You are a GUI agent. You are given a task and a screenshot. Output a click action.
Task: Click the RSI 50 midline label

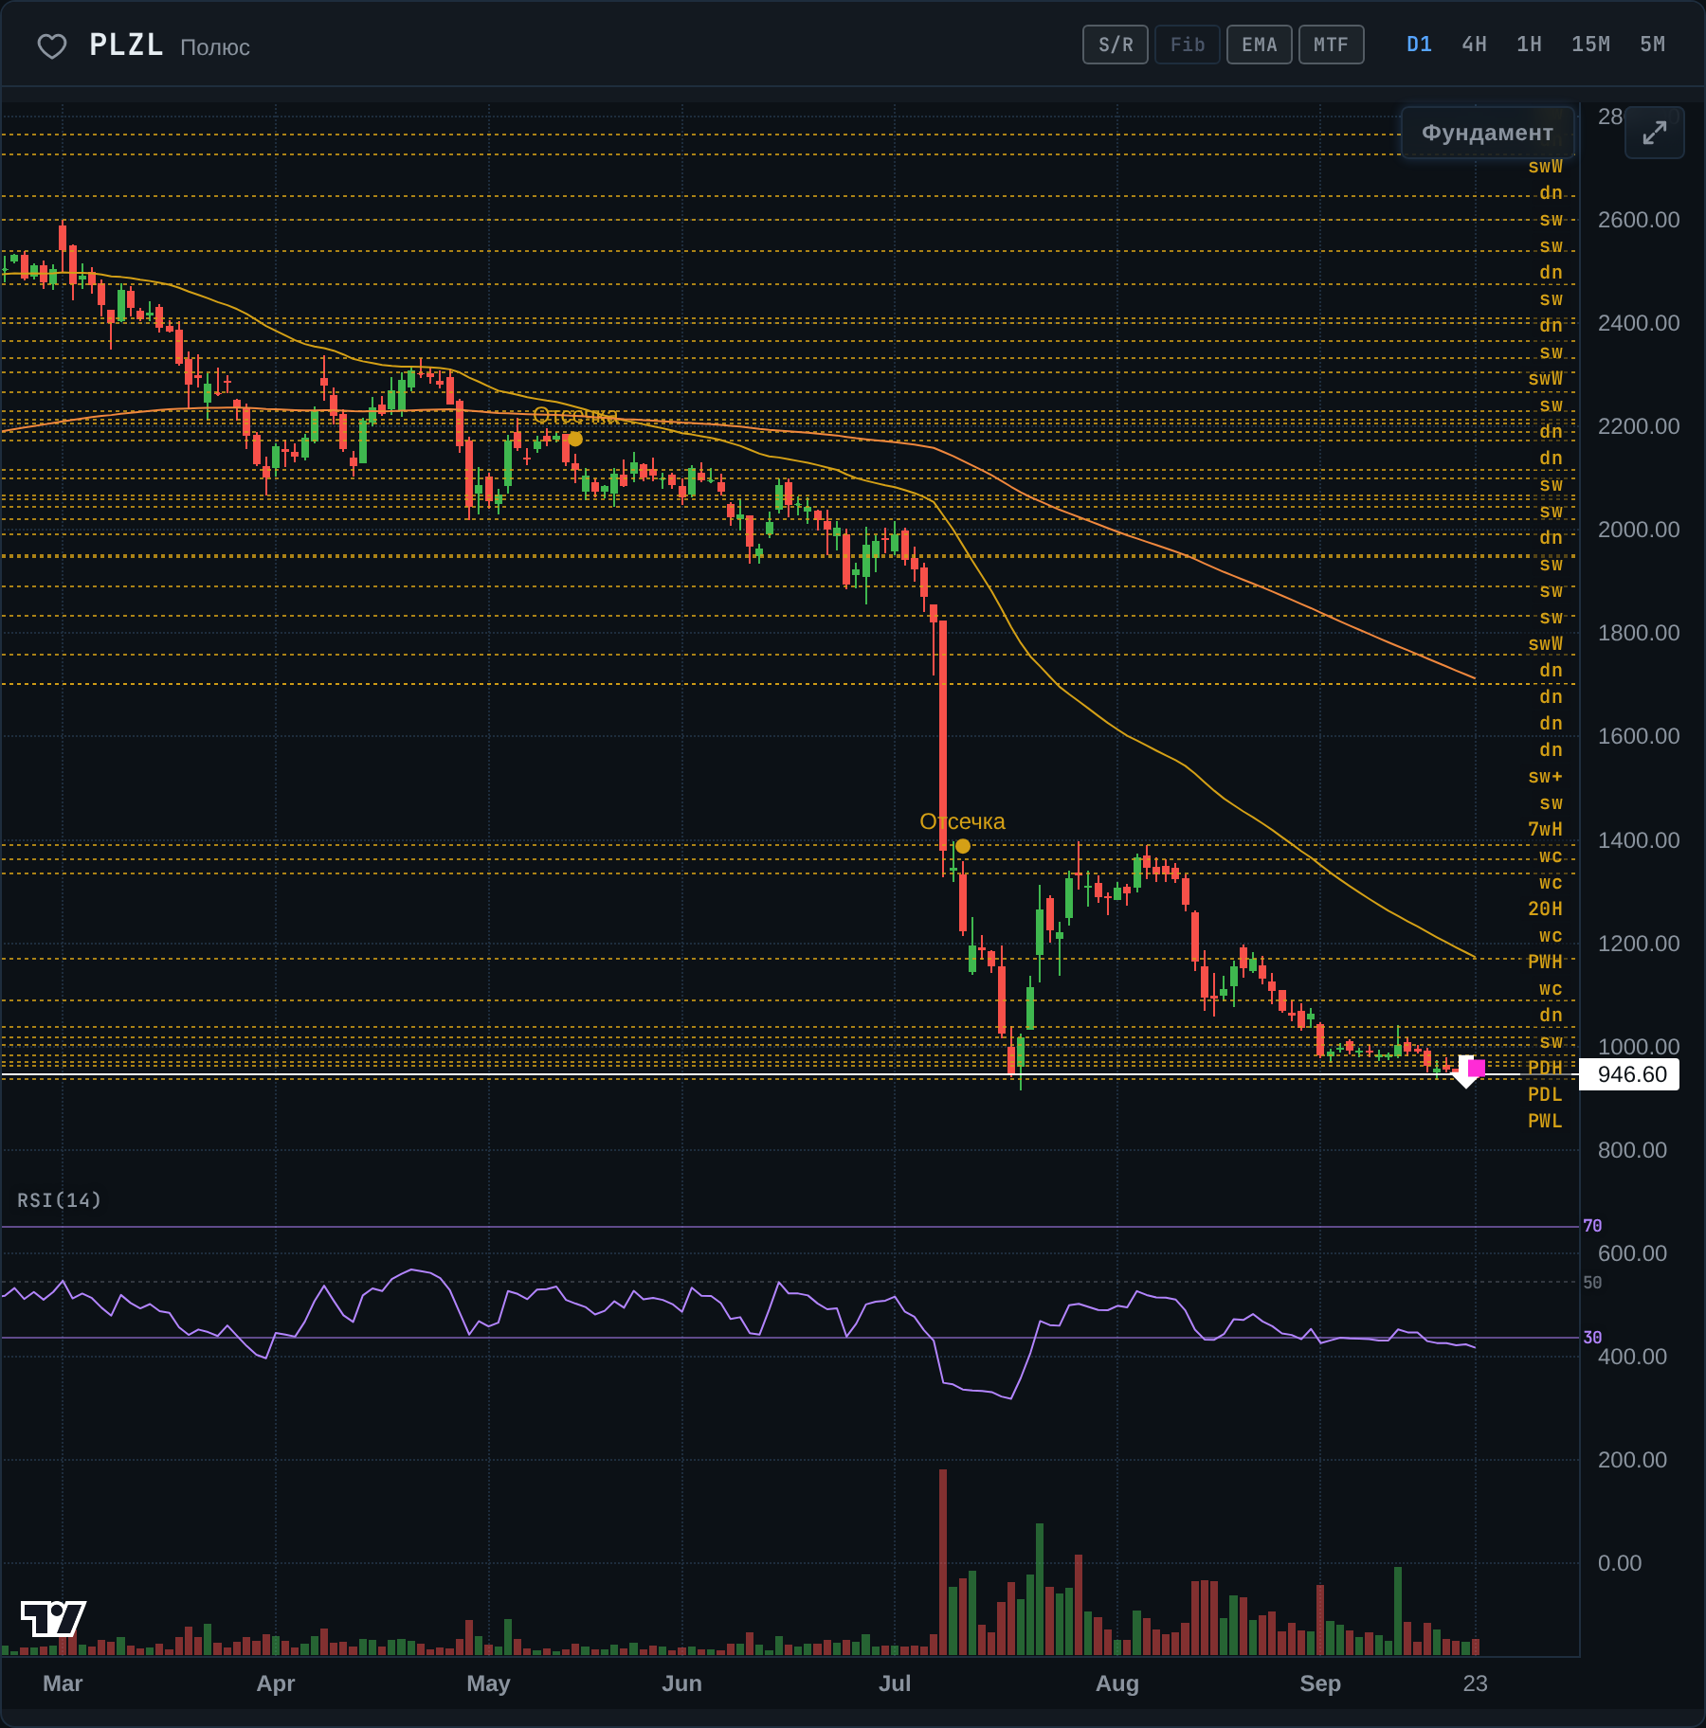[1592, 1283]
